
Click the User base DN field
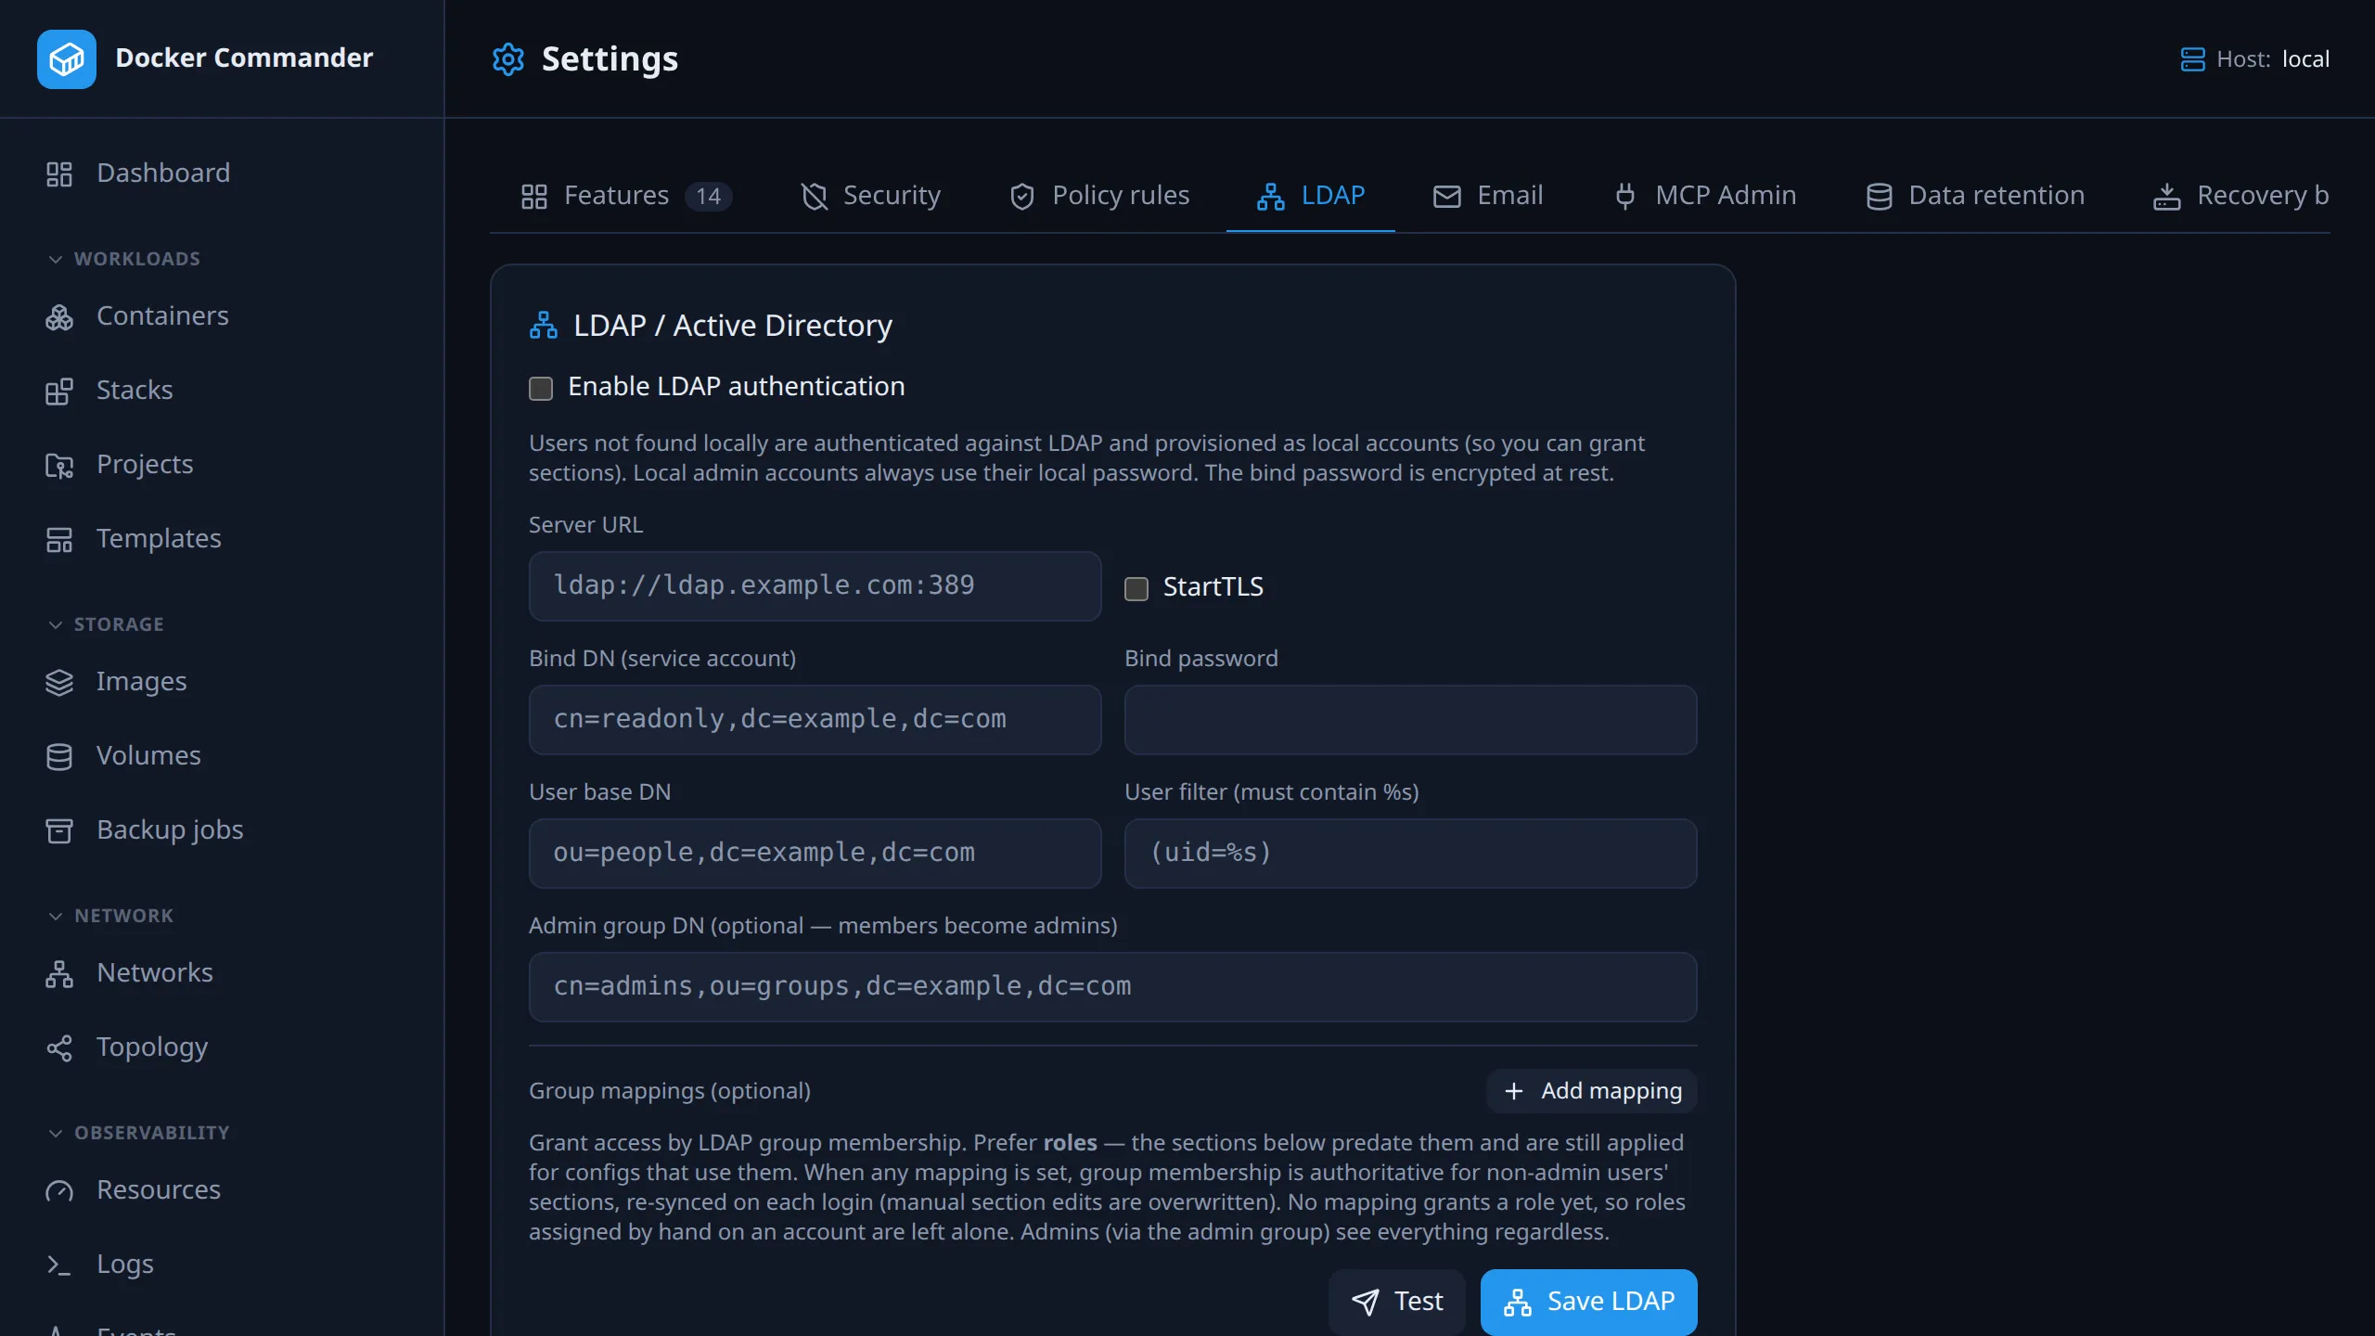click(x=815, y=854)
